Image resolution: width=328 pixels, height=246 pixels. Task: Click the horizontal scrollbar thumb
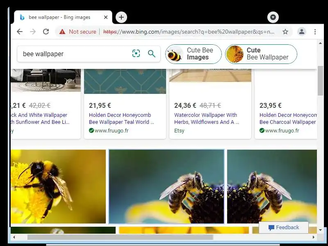click(x=120, y=237)
